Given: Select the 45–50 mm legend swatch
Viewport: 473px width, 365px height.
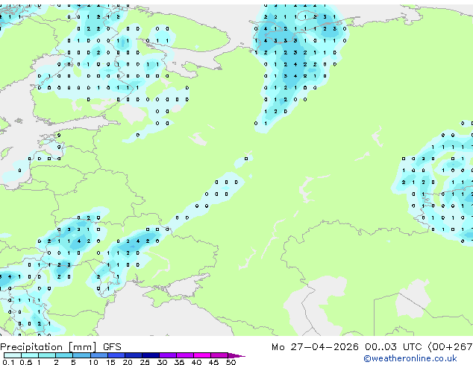Looking at the screenshot, I should [219, 355].
